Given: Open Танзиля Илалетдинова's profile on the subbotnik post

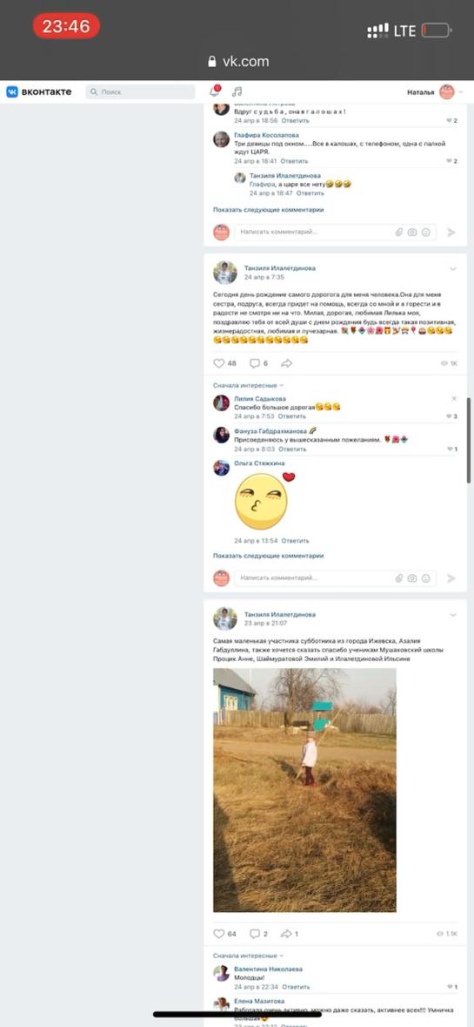Looking at the screenshot, I should tap(280, 614).
